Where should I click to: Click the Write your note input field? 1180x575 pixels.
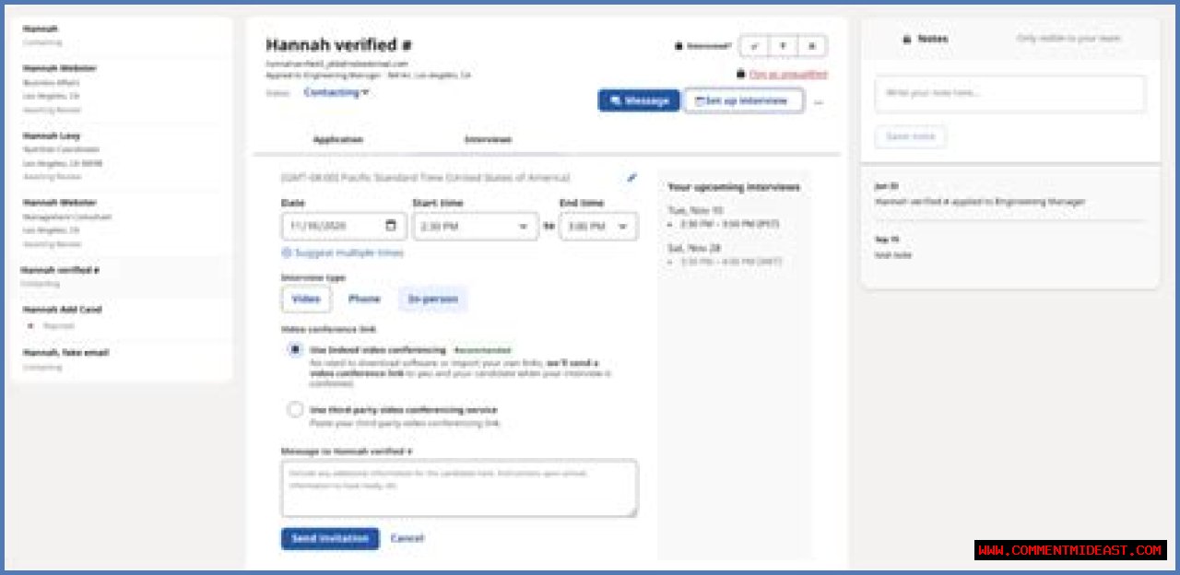(1009, 93)
